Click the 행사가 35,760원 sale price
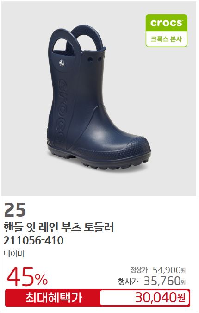The width and height of the screenshot is (199, 313). 152,281
